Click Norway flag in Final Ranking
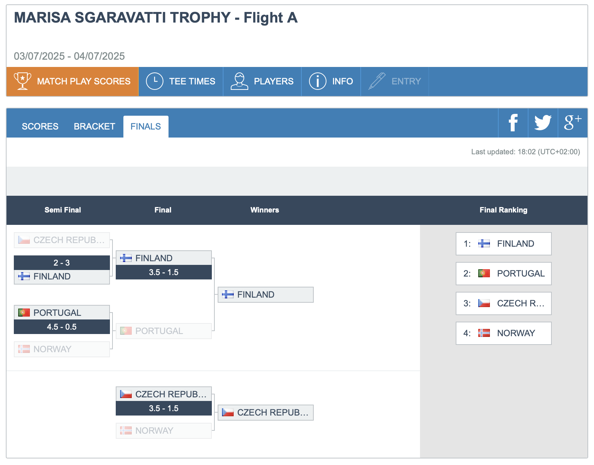Image resolution: width=594 pixels, height=465 pixels. [x=484, y=333]
